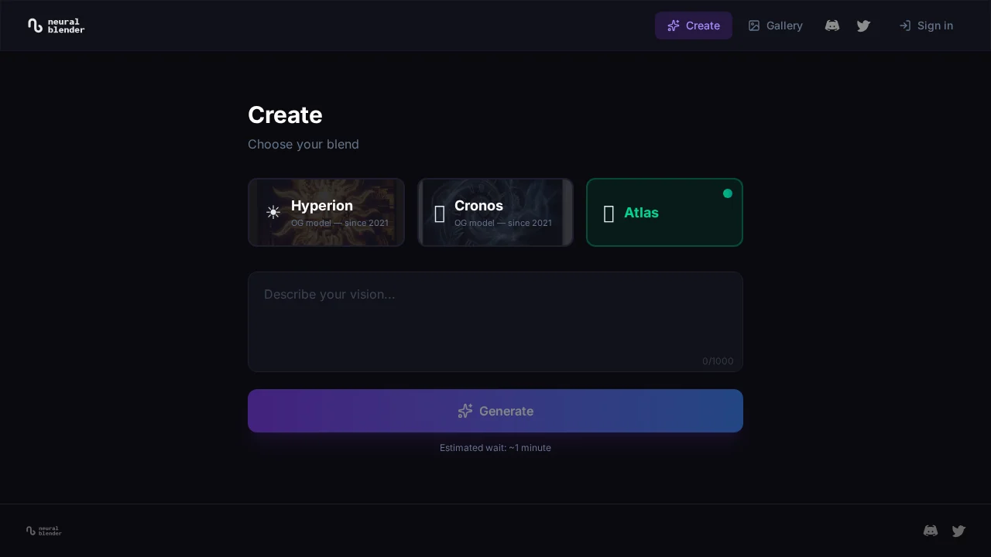
Task: Select the Atlas model
Action: tap(664, 212)
